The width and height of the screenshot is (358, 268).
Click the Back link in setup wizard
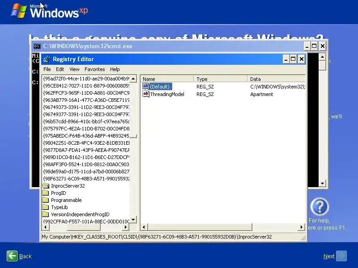tap(25, 256)
